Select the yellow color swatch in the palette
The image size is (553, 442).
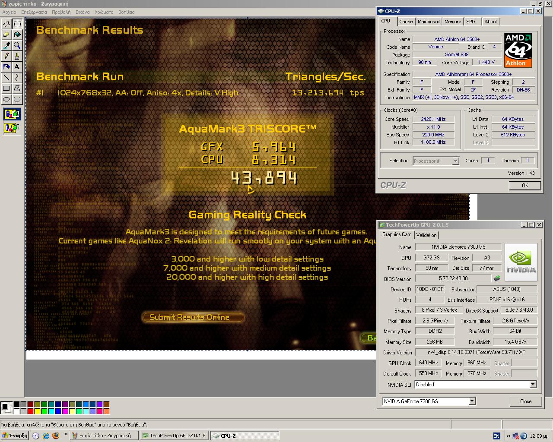click(37, 410)
